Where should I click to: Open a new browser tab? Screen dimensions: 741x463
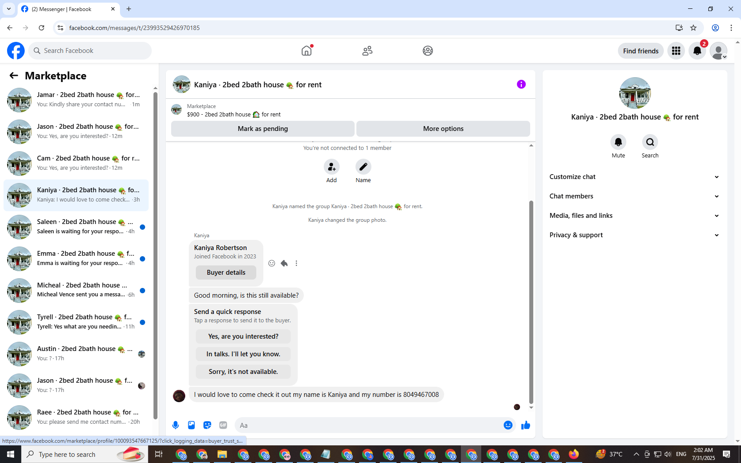129,9
